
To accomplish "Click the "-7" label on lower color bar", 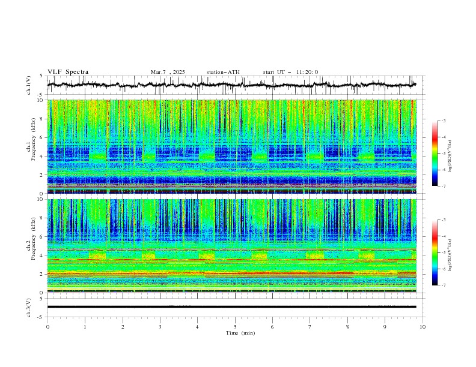I will pyautogui.click(x=443, y=285).
